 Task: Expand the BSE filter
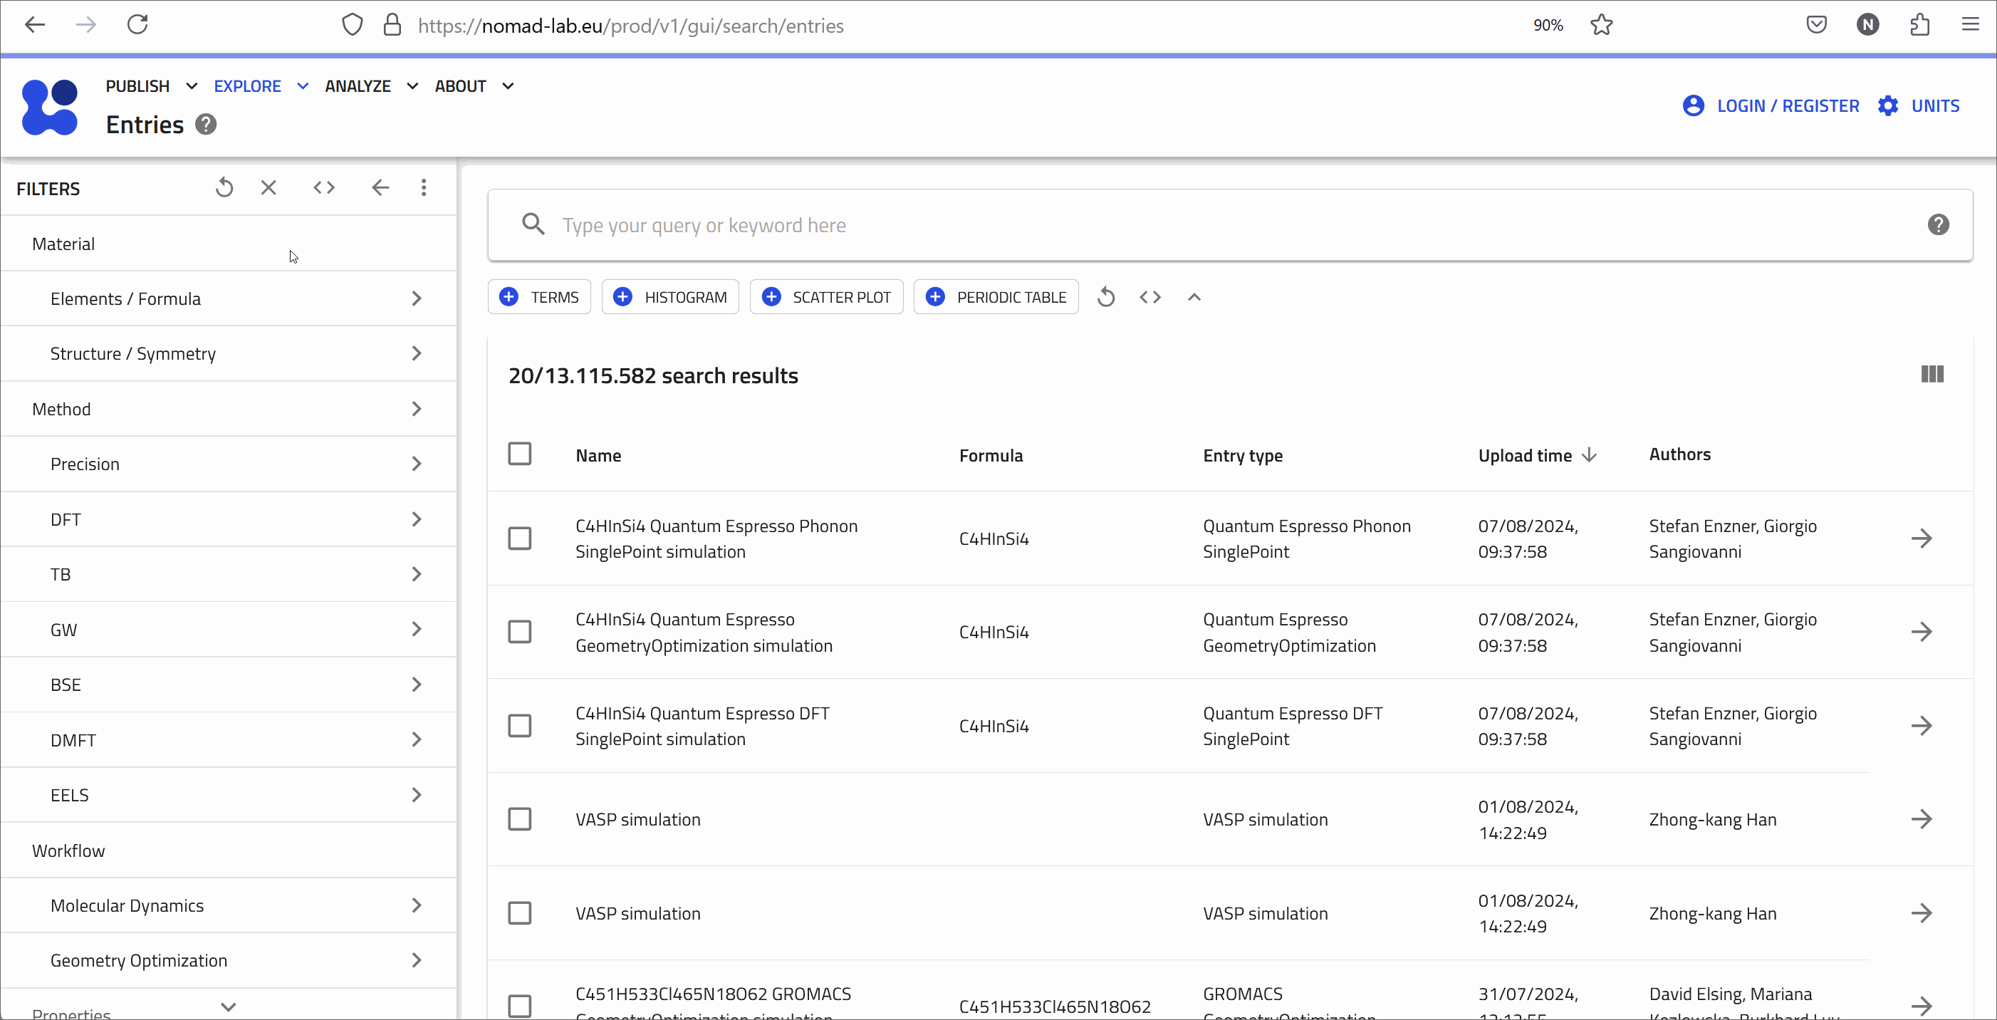(229, 685)
